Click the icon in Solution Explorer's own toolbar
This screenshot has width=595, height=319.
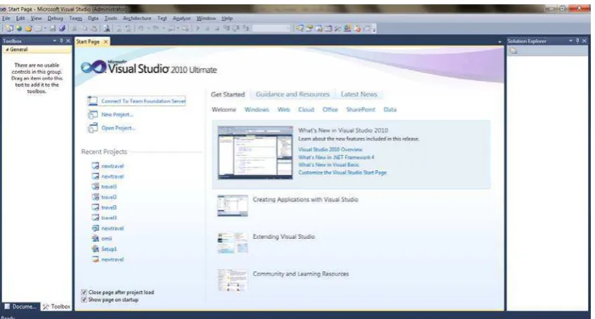click(514, 51)
